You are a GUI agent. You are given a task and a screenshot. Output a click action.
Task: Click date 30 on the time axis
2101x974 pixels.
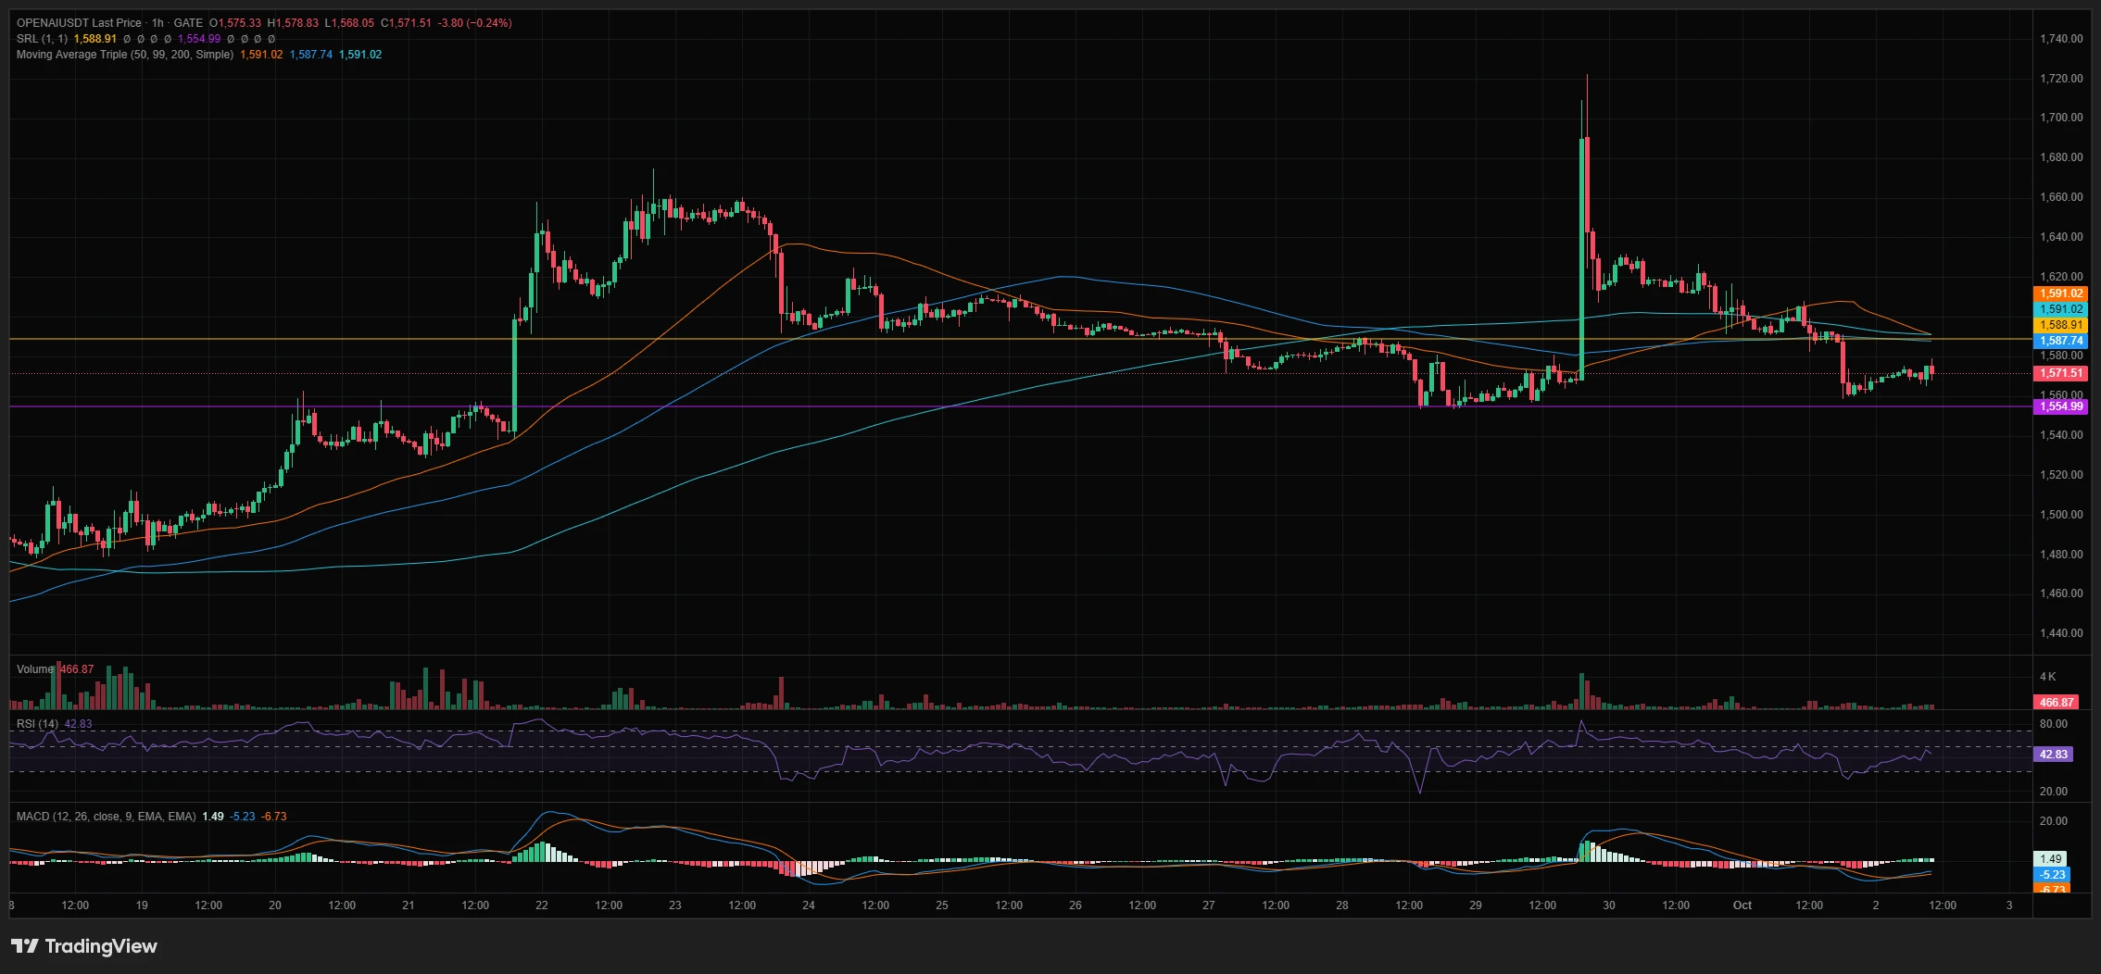click(1609, 905)
